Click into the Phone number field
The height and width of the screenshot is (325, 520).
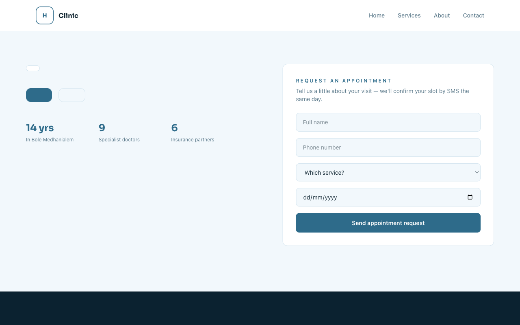pyautogui.click(x=388, y=147)
